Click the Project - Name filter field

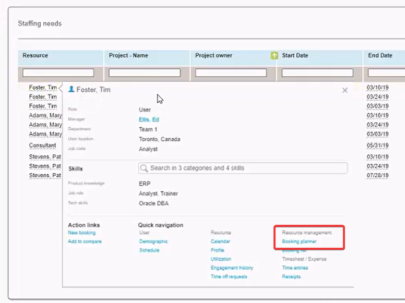[x=145, y=73]
